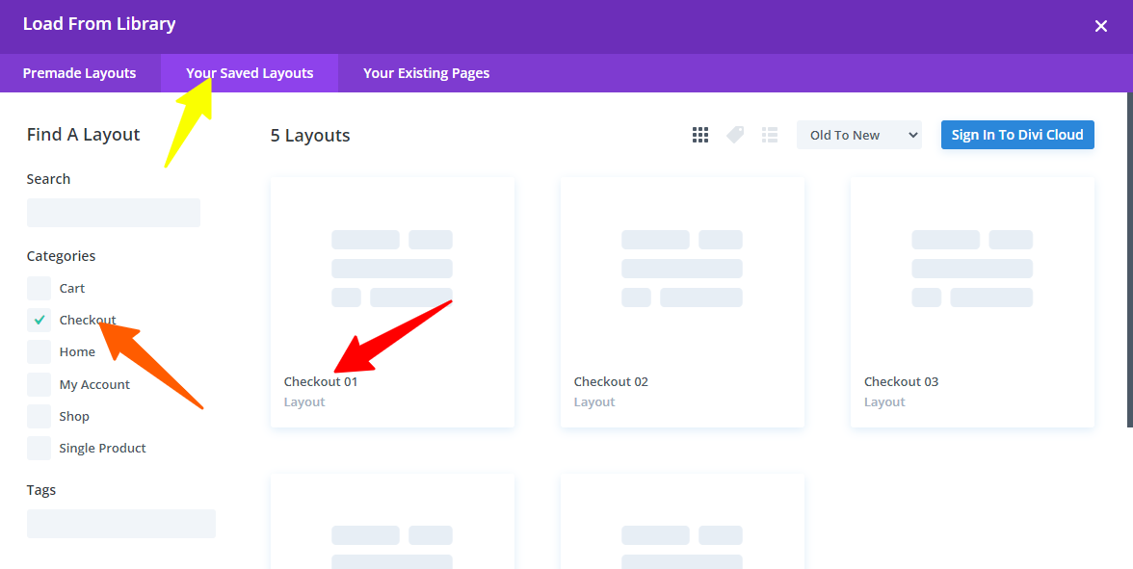1133x569 pixels.
Task: Close the Load From Library dialog
Action: 1100,26
